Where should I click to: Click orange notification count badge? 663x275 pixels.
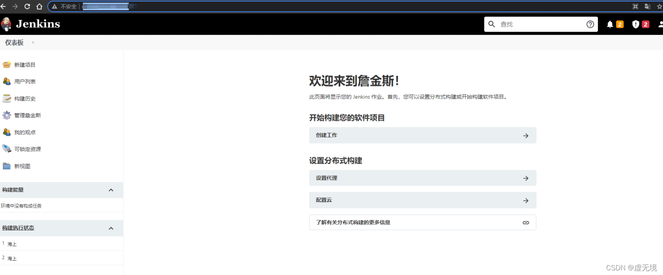tap(620, 24)
